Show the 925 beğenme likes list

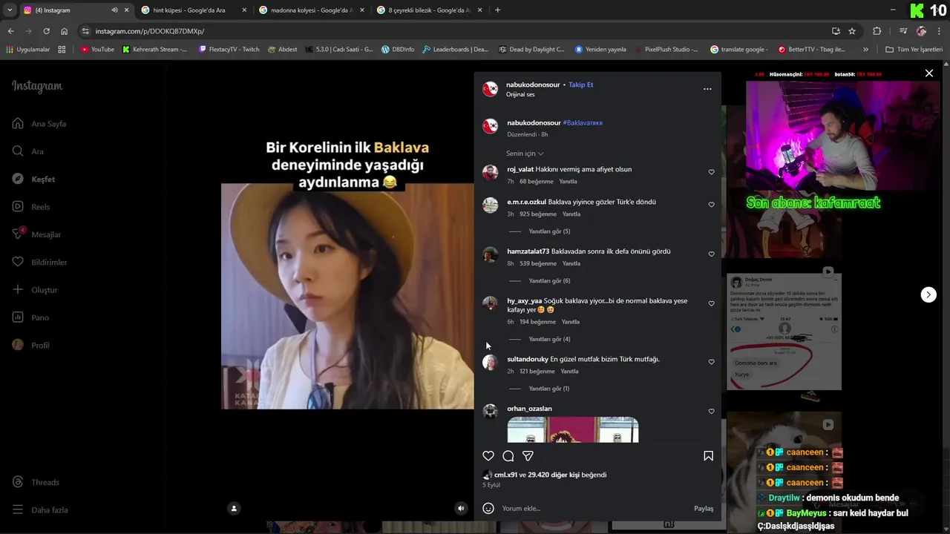pos(538,214)
